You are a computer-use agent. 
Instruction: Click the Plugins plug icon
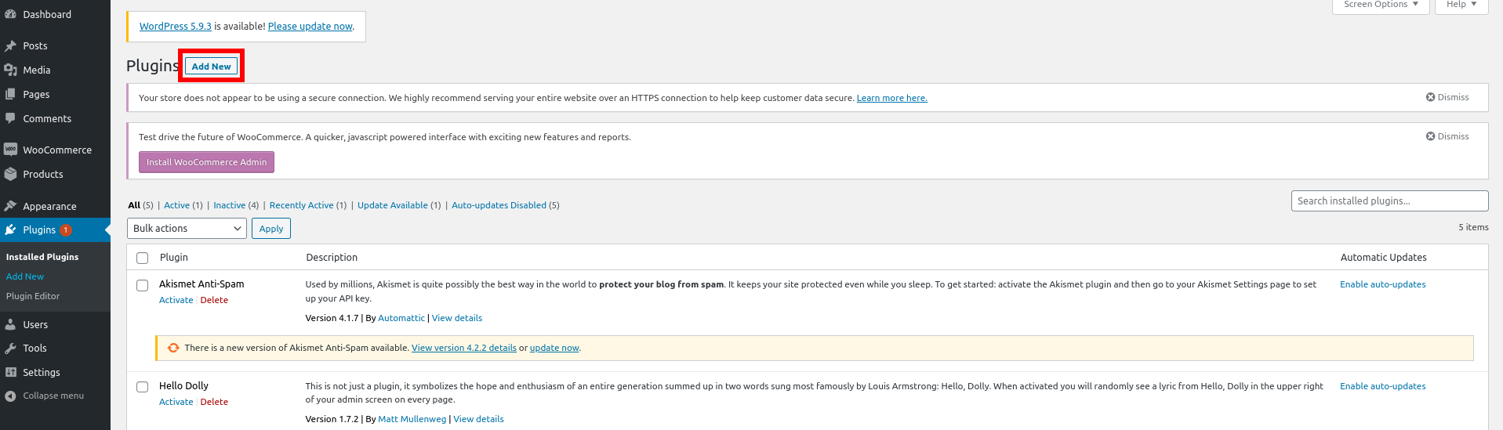10,229
